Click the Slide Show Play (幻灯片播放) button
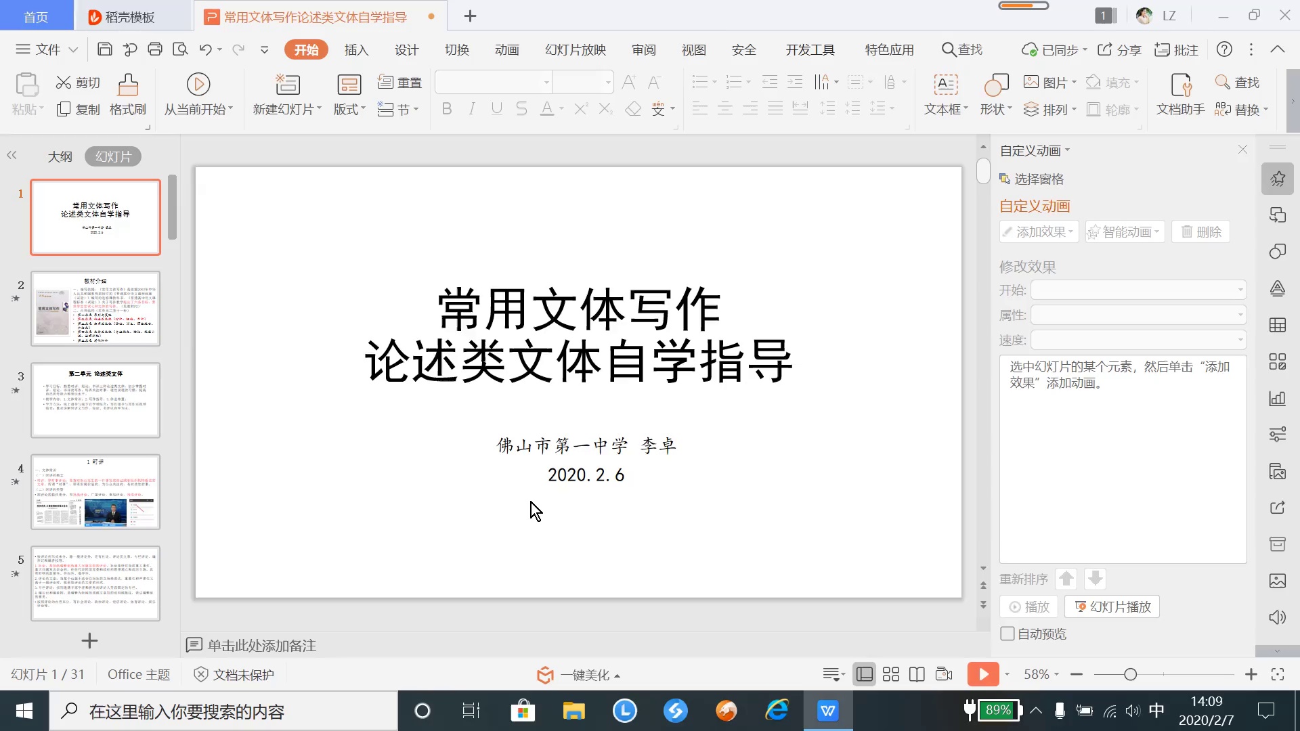The image size is (1300, 731). 1112,606
